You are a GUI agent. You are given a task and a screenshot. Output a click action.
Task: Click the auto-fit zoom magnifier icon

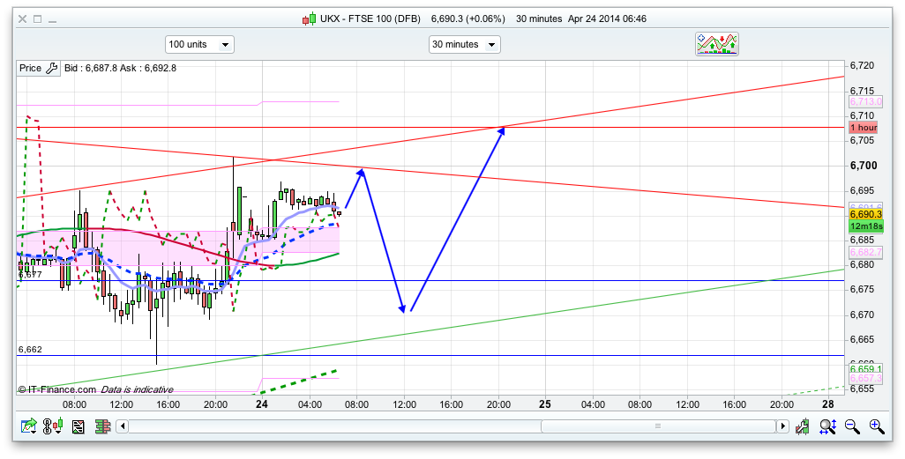point(827,427)
